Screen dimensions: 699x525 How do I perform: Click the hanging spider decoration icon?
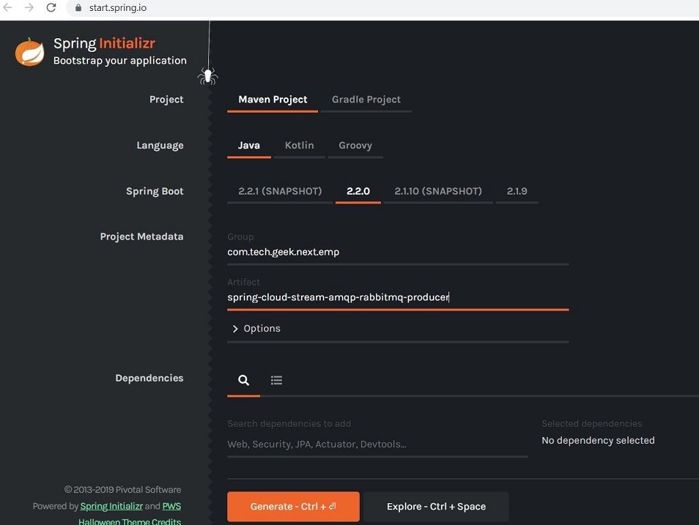click(208, 76)
